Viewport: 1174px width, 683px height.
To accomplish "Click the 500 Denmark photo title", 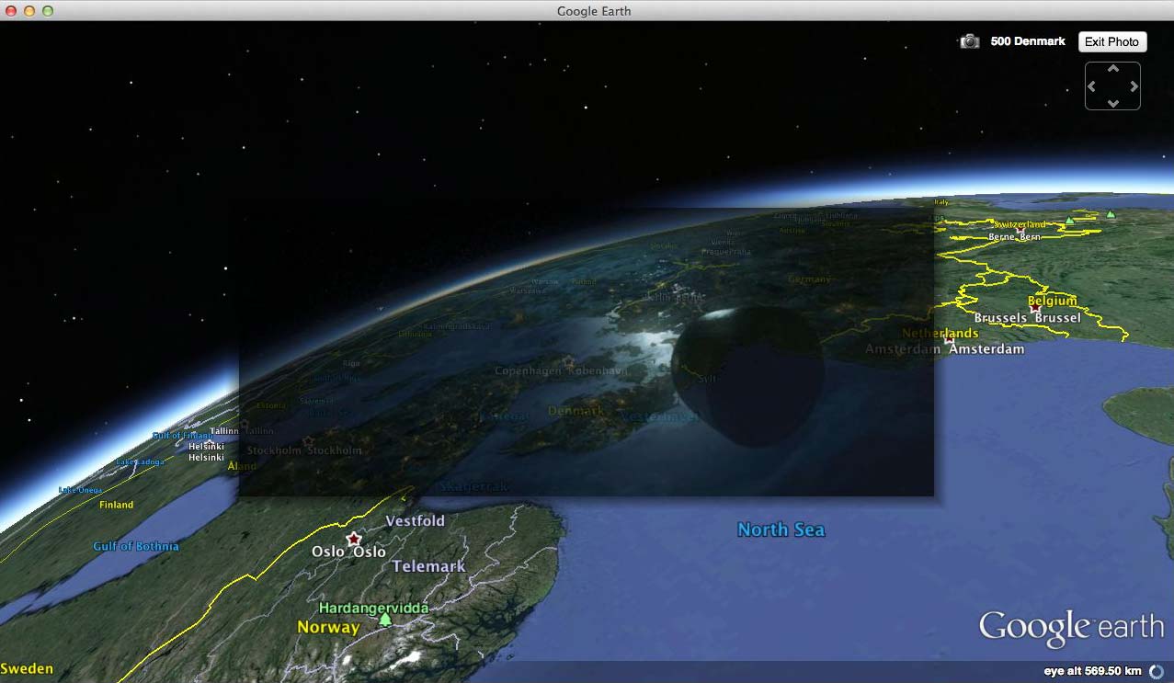I will (1028, 41).
